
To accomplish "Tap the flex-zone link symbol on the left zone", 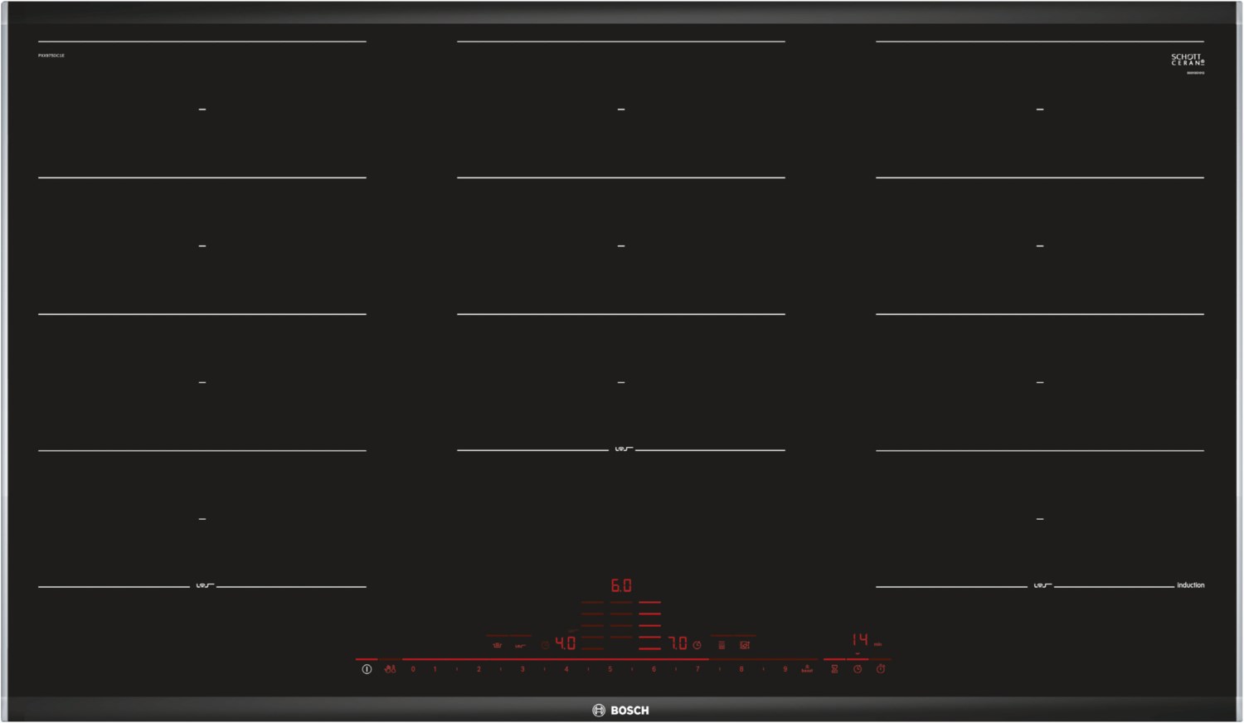I will tap(203, 586).
